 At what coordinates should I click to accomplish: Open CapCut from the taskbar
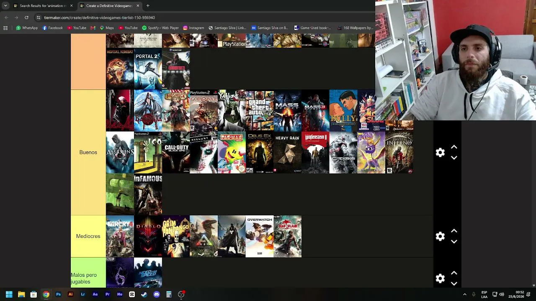[132, 294]
